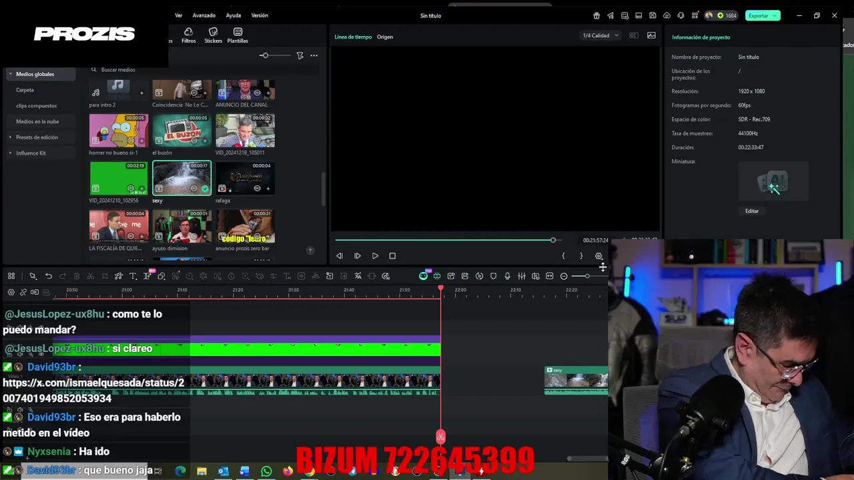Click the undo arrow in timeline toolbar
Image resolution: width=854 pixels, height=480 pixels.
click(49, 276)
